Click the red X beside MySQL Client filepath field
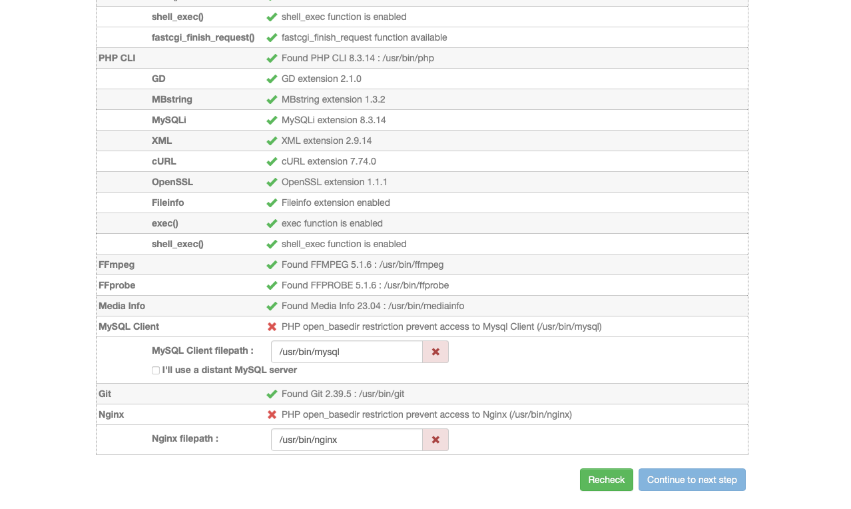The image size is (851, 509). (435, 352)
